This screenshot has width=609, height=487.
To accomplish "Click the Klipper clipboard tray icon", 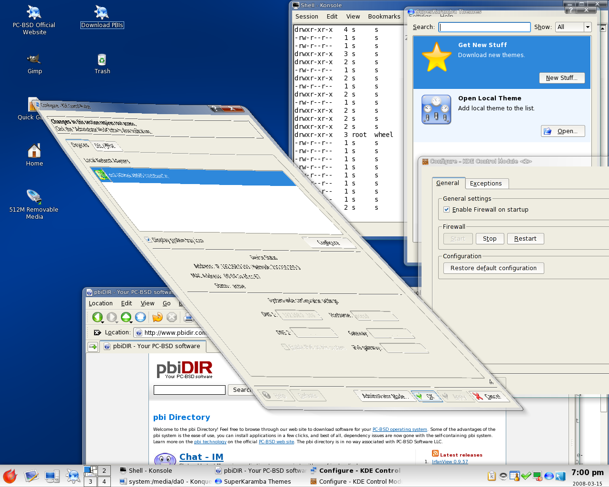I will tap(492, 476).
